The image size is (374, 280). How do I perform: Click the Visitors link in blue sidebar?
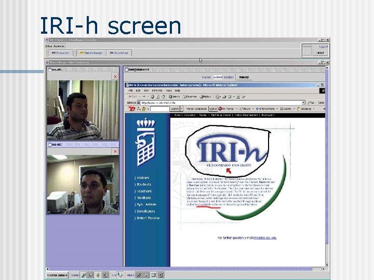[x=142, y=178]
